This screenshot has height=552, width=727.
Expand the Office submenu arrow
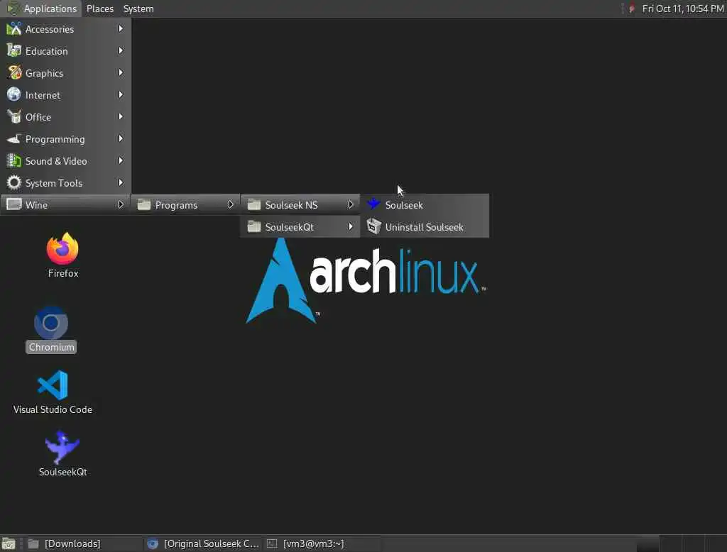tap(121, 117)
